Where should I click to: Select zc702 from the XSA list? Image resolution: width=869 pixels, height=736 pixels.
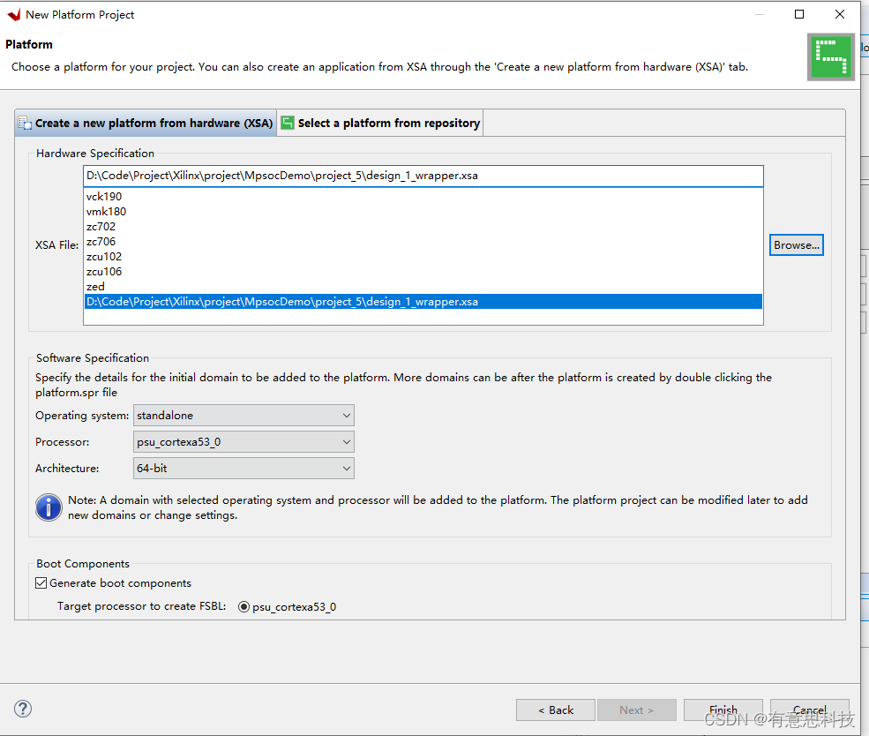point(423,226)
